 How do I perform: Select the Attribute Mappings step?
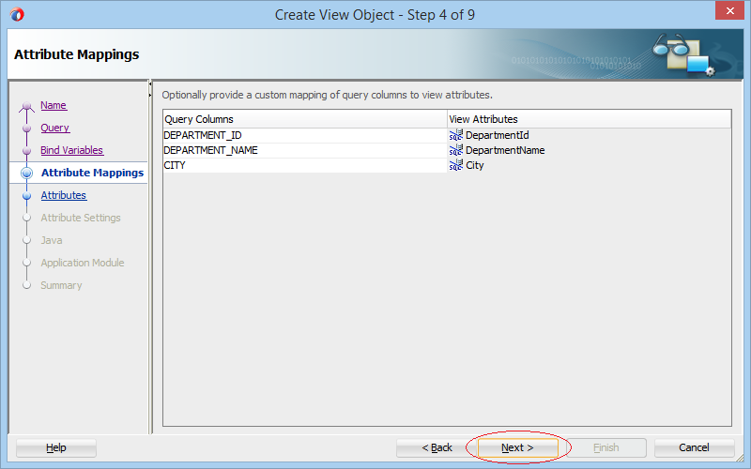(92, 173)
